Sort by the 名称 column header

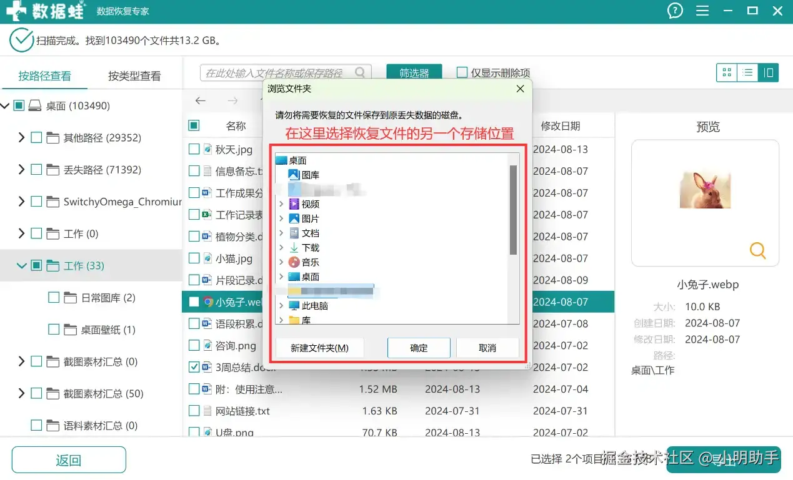[236, 126]
